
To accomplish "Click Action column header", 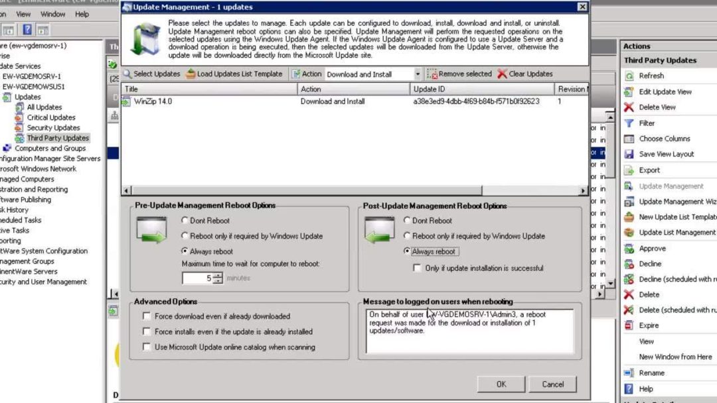I will click(354, 89).
